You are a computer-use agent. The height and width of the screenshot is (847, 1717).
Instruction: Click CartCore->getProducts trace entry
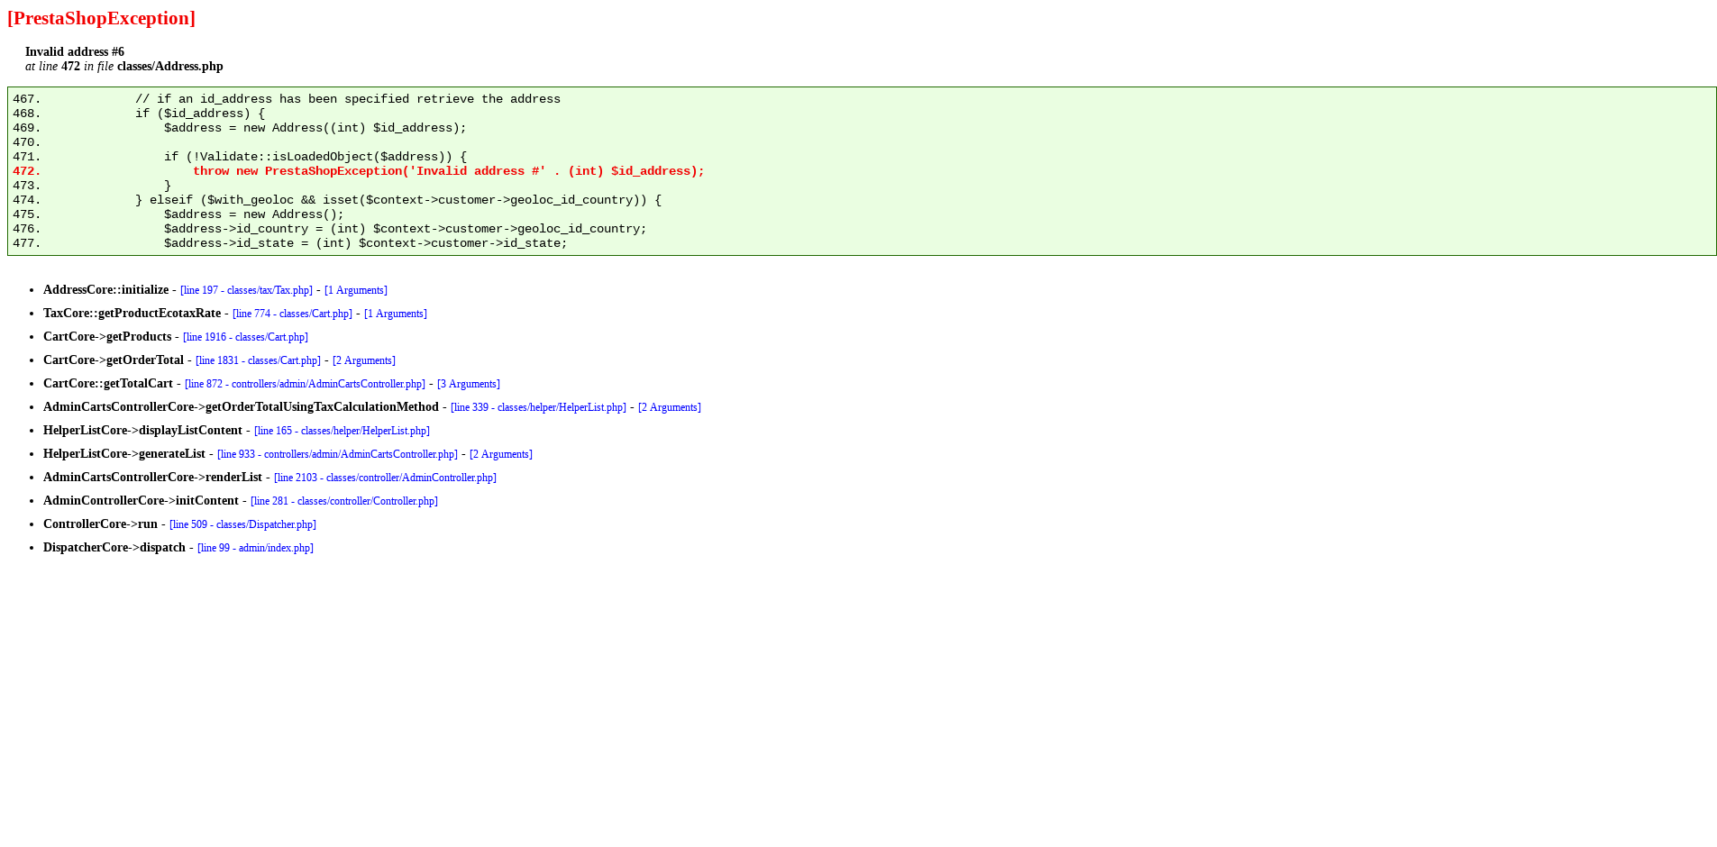coord(107,337)
